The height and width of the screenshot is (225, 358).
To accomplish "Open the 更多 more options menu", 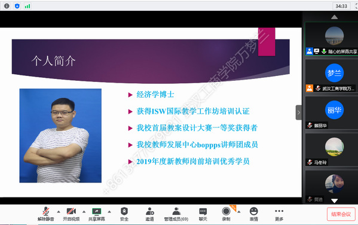I will (x=279, y=214).
